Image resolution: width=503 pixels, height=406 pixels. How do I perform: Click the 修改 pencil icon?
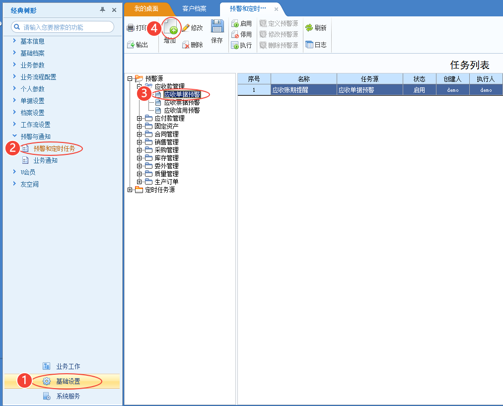(x=186, y=28)
